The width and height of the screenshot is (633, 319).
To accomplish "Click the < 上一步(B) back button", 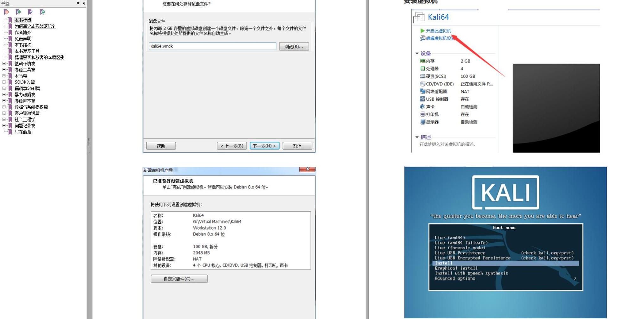I will point(232,146).
